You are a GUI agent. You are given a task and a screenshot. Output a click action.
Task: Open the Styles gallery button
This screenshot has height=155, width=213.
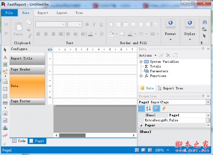(190, 28)
